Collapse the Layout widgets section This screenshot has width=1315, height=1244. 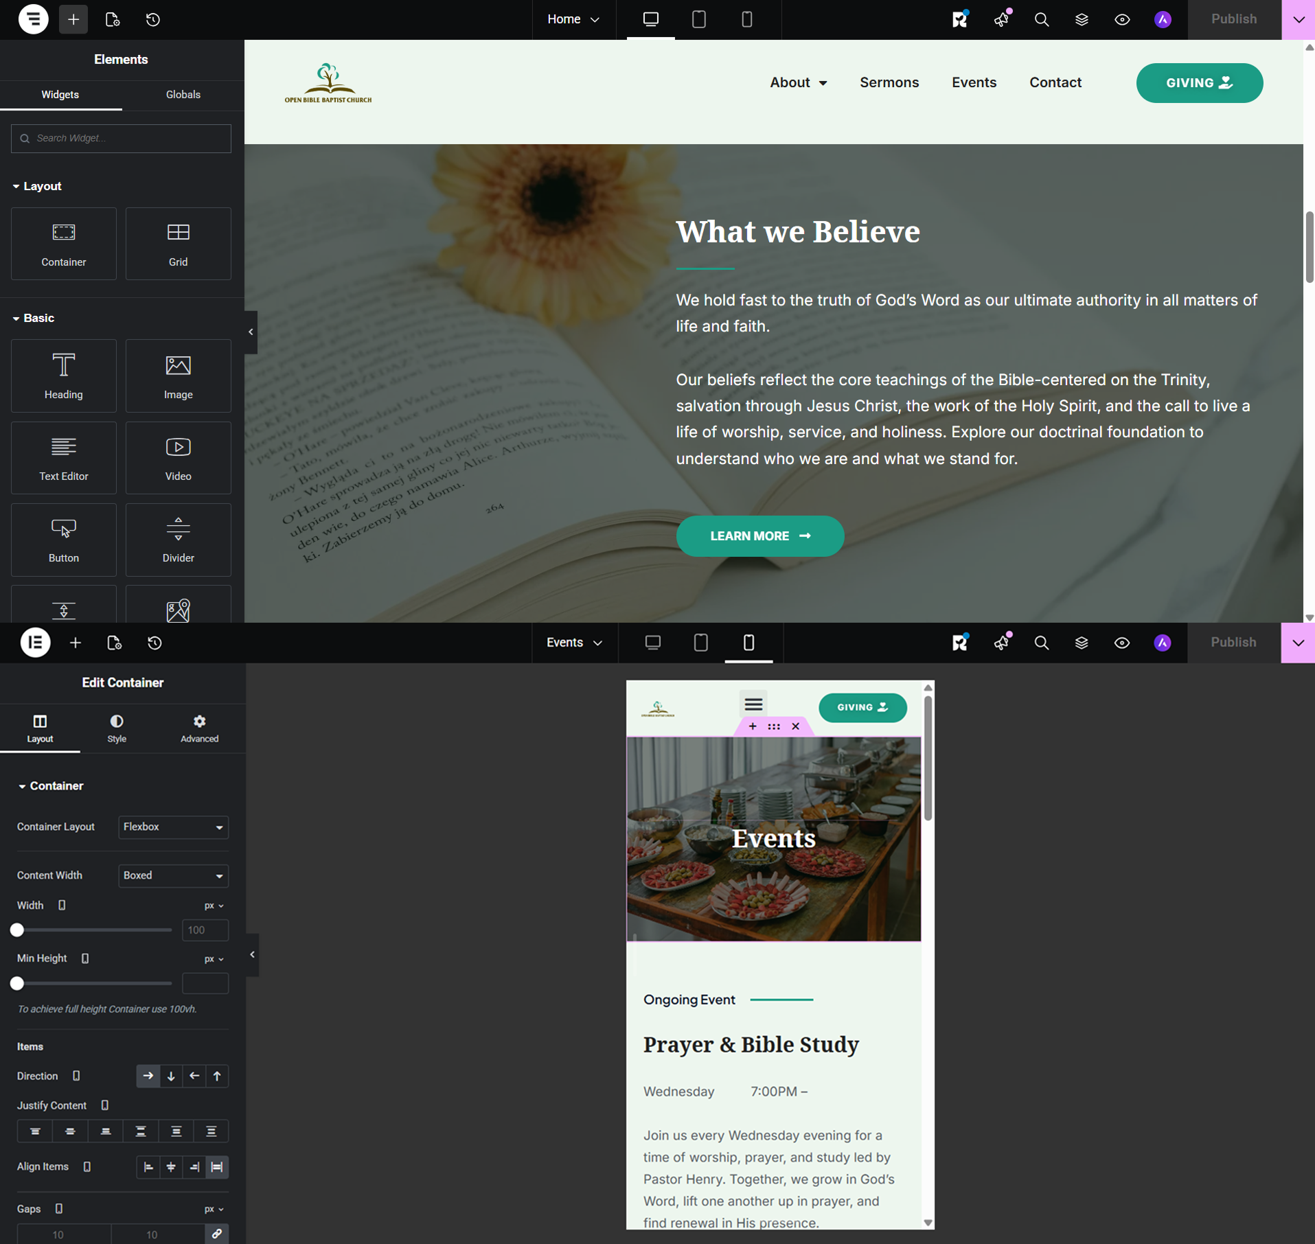pyautogui.click(x=37, y=186)
